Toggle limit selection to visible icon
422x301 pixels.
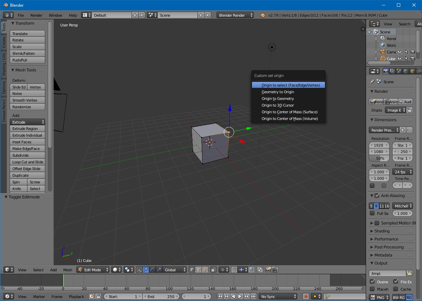(x=214, y=270)
